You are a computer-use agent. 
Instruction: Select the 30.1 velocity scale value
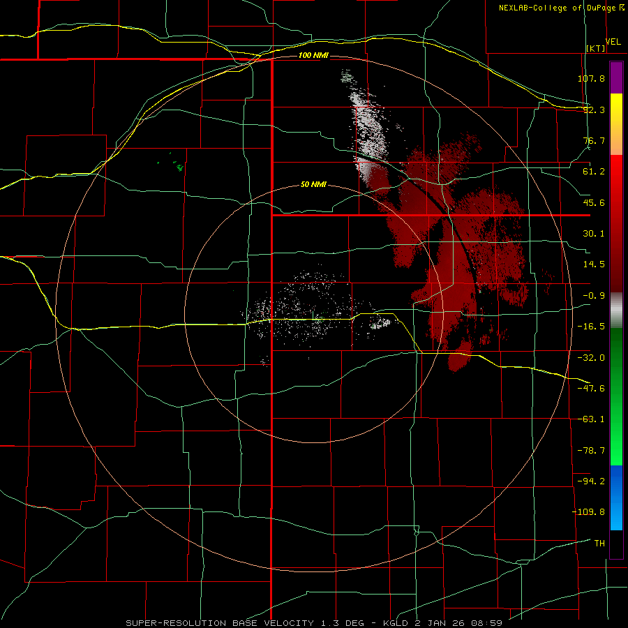click(x=594, y=234)
